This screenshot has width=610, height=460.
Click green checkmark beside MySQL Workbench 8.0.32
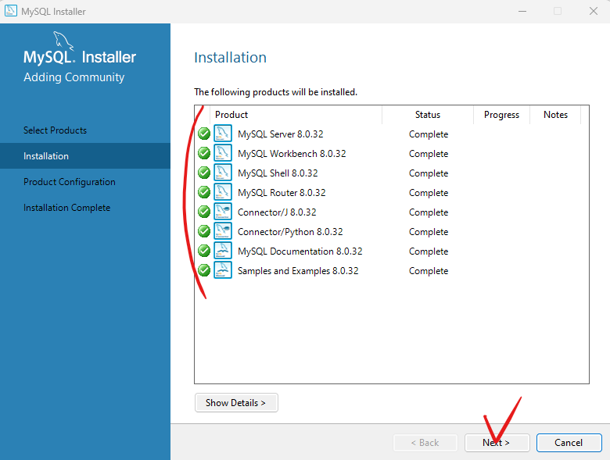204,153
